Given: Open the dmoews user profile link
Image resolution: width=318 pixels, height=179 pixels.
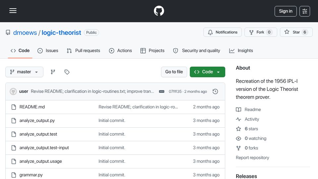Looking at the screenshot, I should (25, 32).
